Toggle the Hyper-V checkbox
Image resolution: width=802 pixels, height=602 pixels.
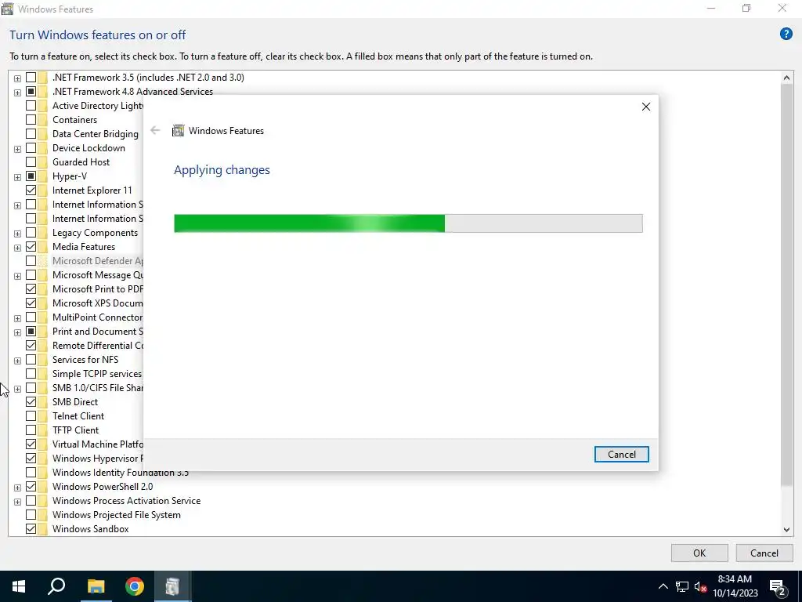pos(31,176)
